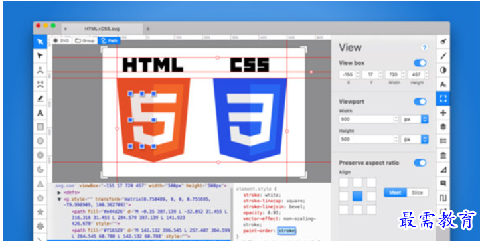Viewport: 480px width, 241px height.
Task: Open the Fill paint panel
Action: [x=443, y=42]
